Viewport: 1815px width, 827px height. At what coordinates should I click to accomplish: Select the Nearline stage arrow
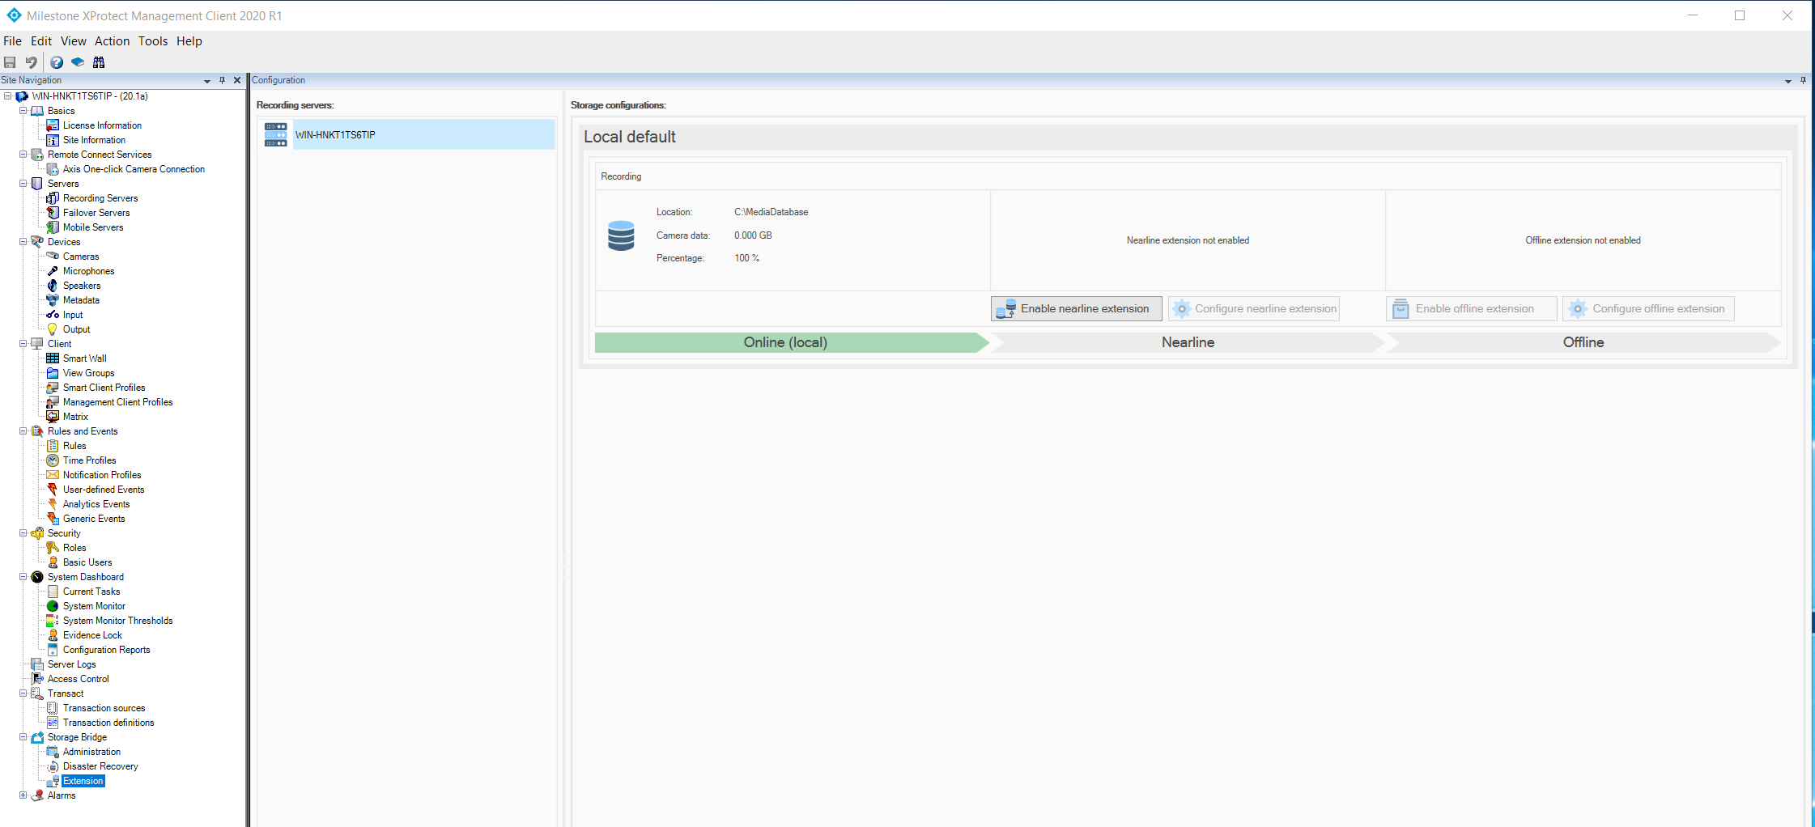click(x=1188, y=342)
